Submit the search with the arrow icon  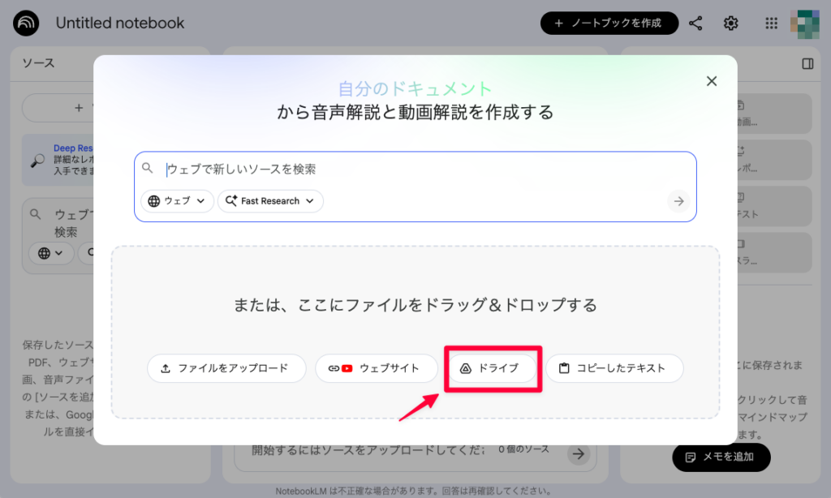coord(678,201)
